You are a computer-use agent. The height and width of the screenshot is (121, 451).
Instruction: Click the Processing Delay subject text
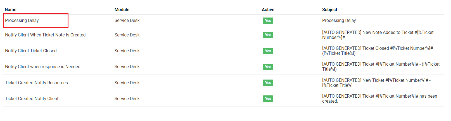pos(339,21)
